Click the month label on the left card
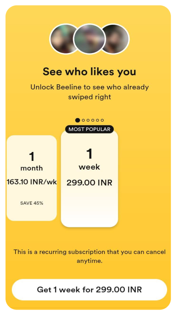Viewport: 176px width, 315px height. click(32, 168)
